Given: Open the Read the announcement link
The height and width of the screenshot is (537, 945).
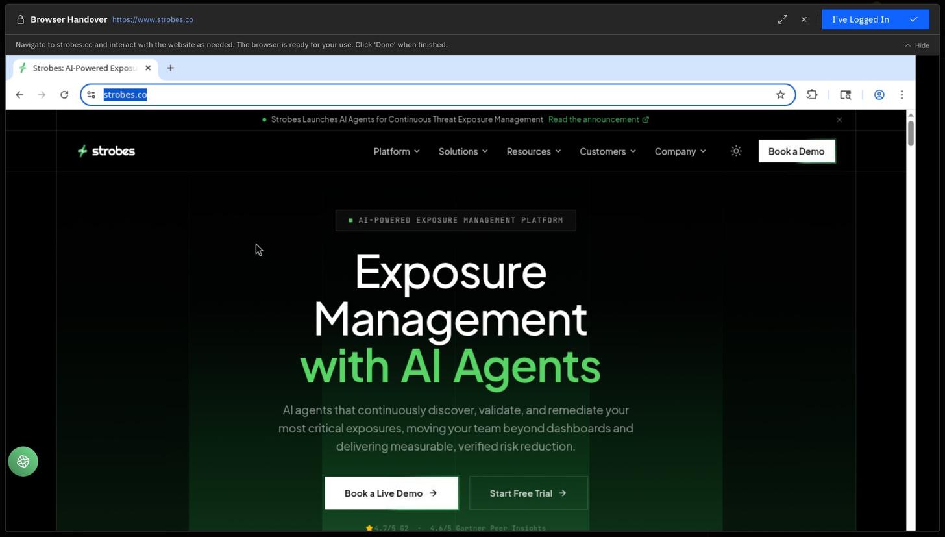Looking at the screenshot, I should (598, 119).
